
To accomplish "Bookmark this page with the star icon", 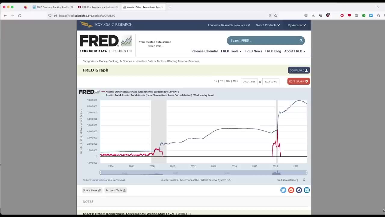I will [276, 15].
